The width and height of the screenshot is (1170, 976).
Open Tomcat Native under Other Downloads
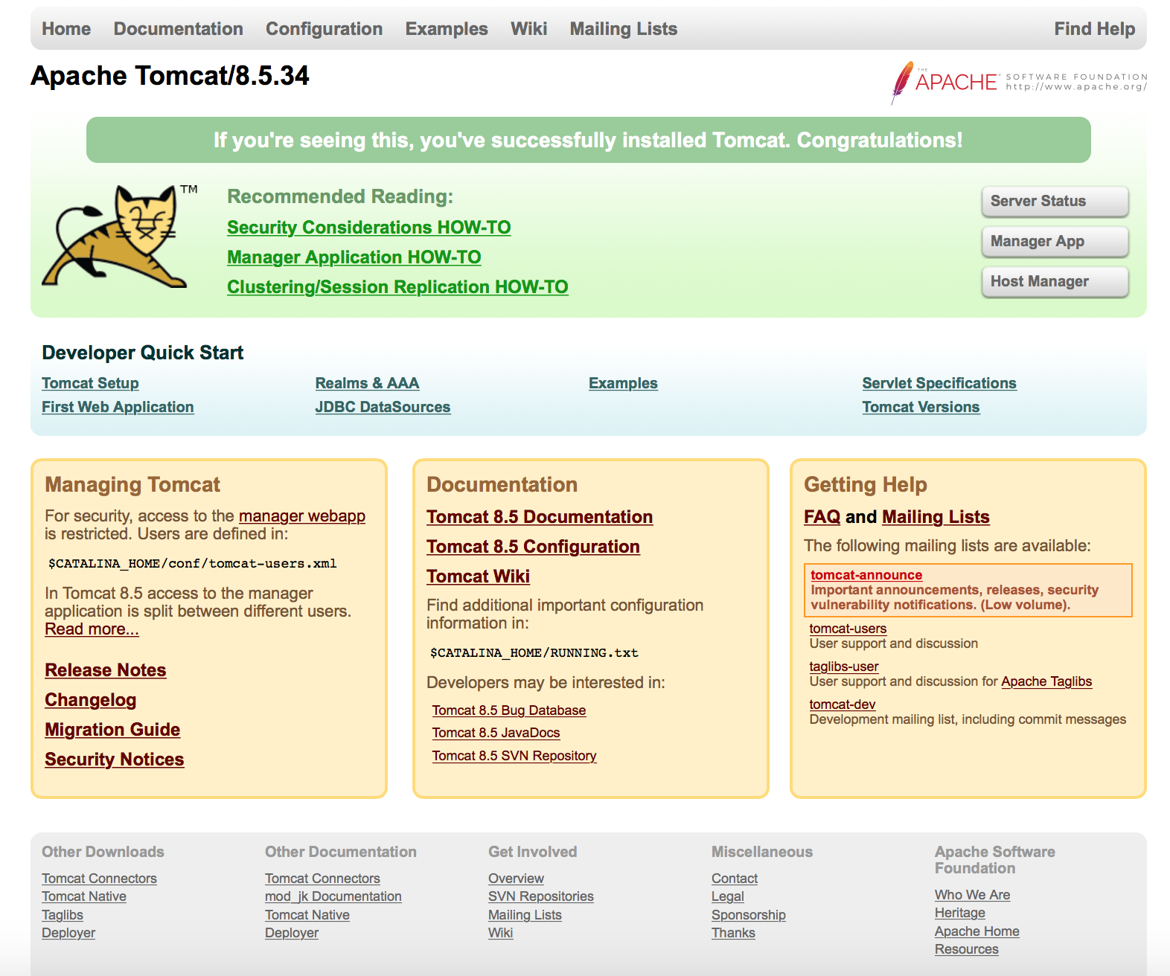point(84,896)
